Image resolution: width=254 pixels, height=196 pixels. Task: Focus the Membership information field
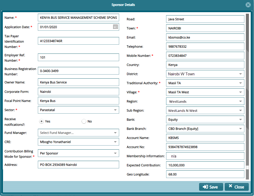205,156
